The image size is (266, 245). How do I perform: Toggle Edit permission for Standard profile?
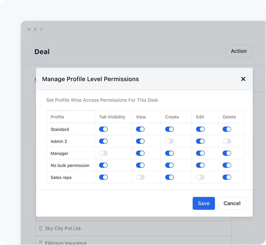pos(200,129)
